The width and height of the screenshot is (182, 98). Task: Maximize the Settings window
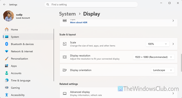pos(170,3)
